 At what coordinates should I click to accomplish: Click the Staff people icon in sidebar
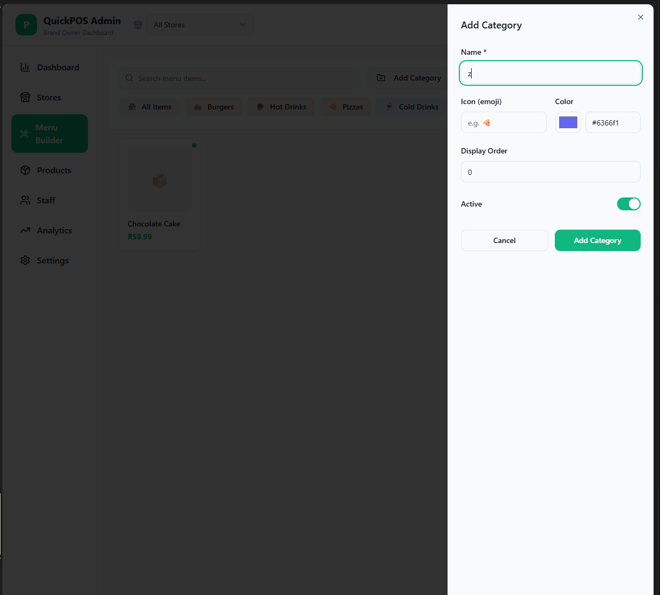[25, 200]
